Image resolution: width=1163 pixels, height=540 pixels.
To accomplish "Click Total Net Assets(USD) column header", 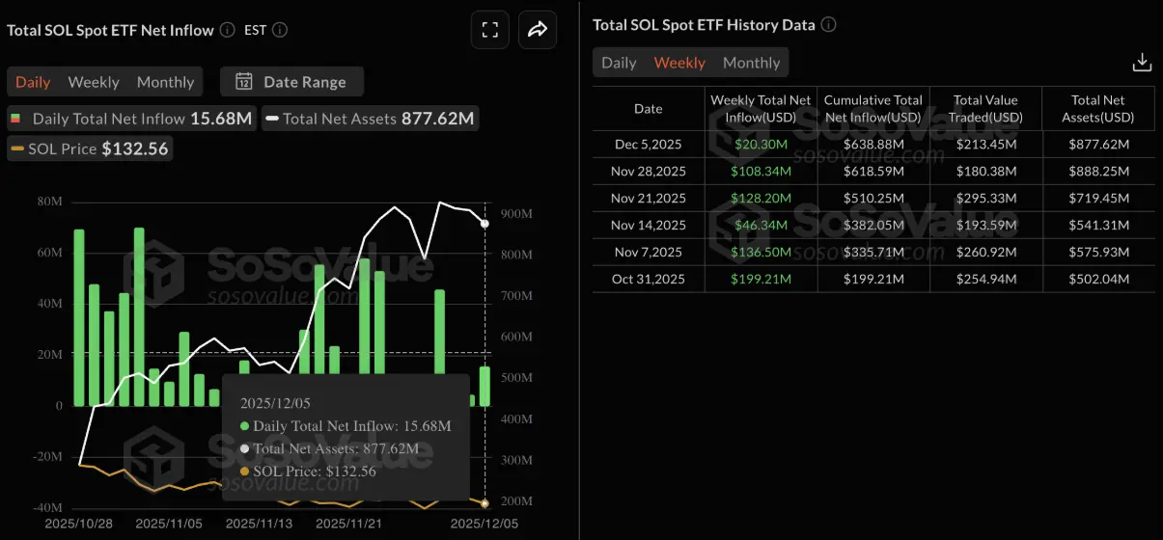I will [1098, 109].
